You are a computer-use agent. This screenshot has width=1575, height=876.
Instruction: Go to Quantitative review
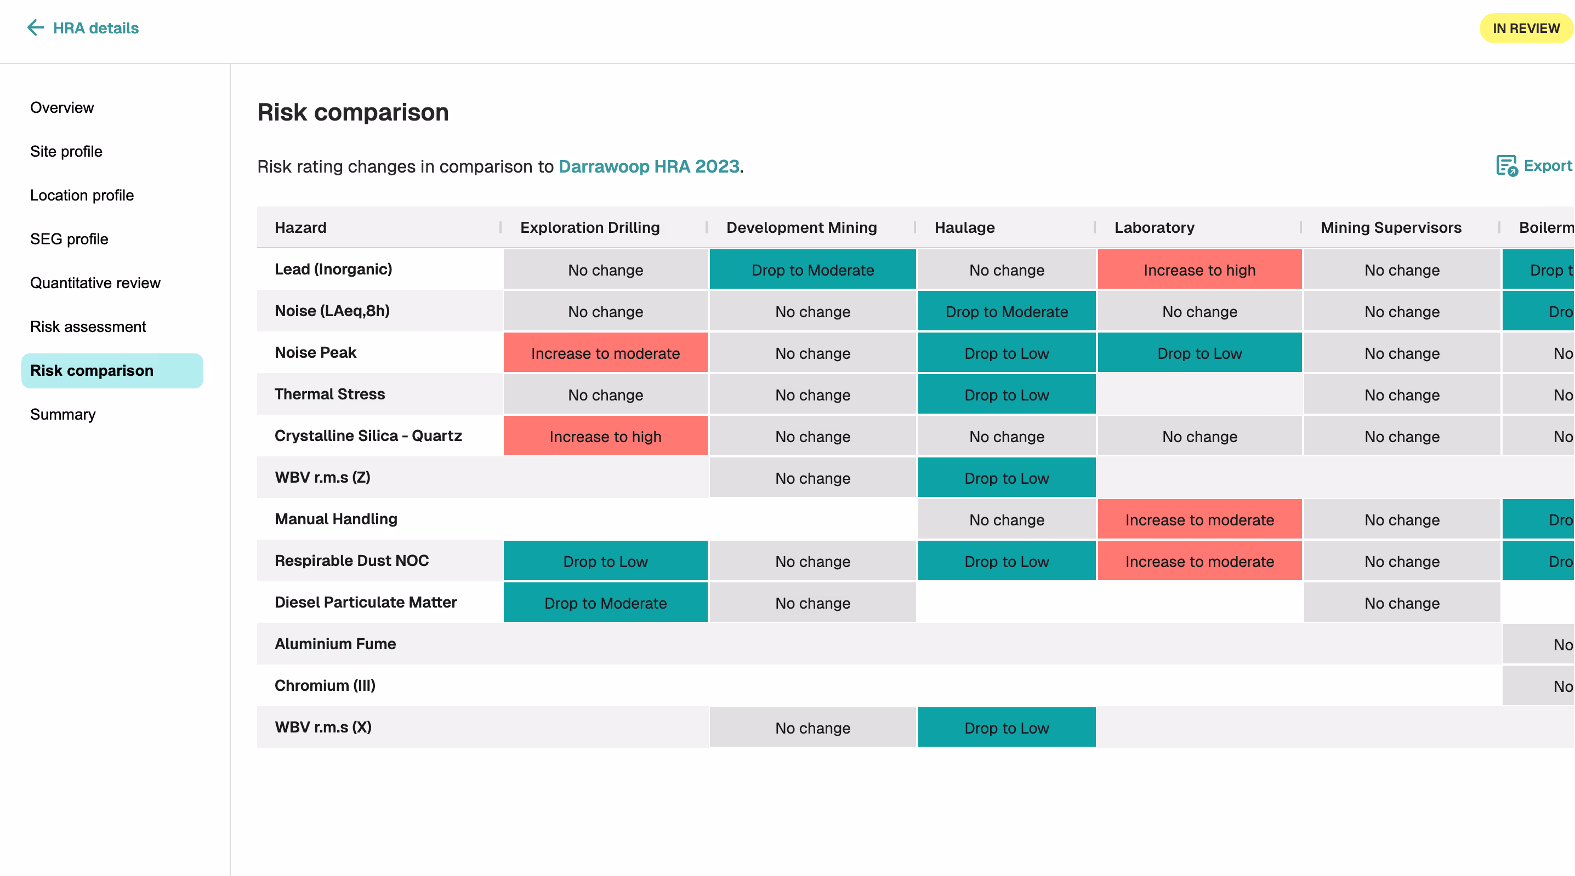(x=95, y=283)
